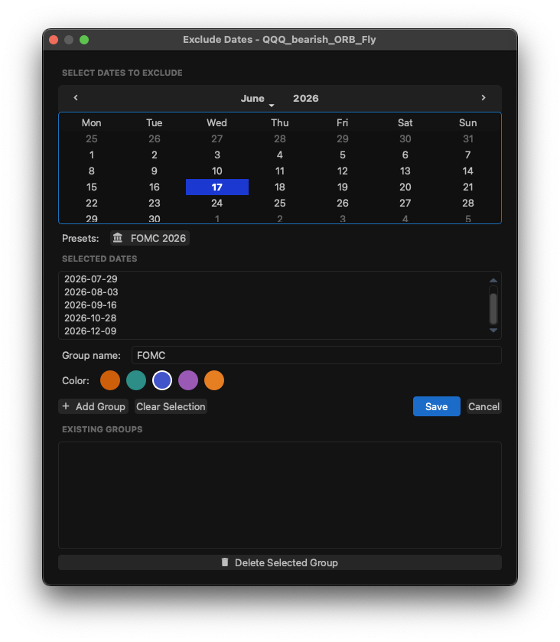Cancel the Exclude Dates dialog
The width and height of the screenshot is (560, 642).
click(x=483, y=406)
